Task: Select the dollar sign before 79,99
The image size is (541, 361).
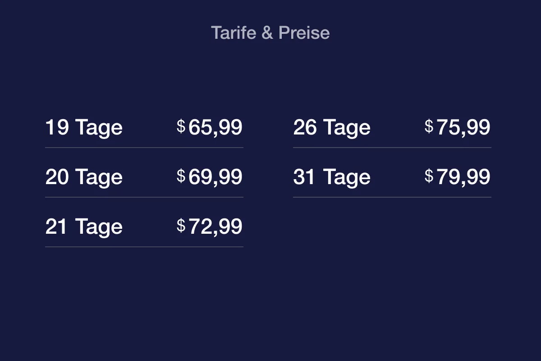Action: 429,176
